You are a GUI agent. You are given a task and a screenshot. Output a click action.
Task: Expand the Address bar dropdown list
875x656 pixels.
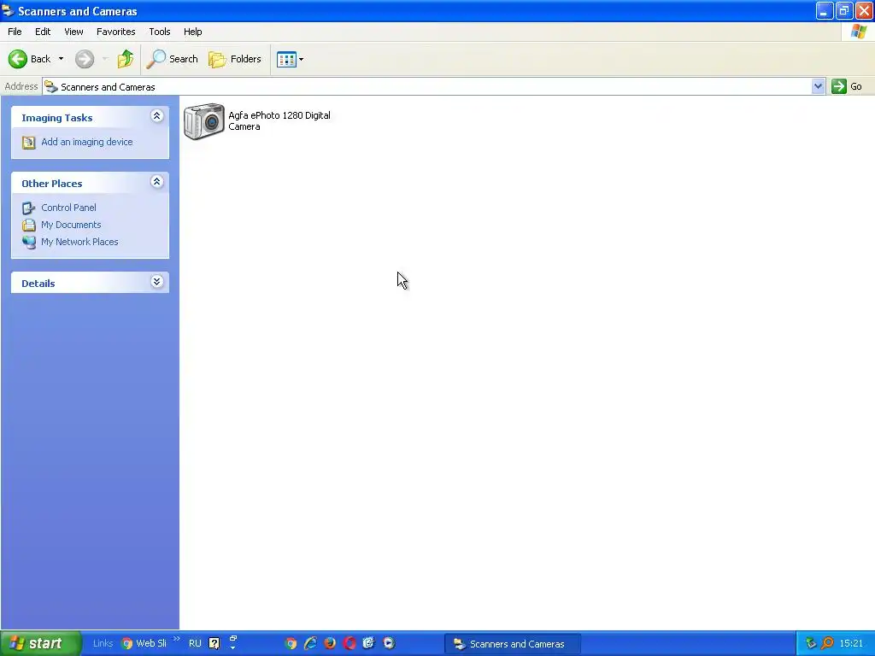(x=818, y=86)
